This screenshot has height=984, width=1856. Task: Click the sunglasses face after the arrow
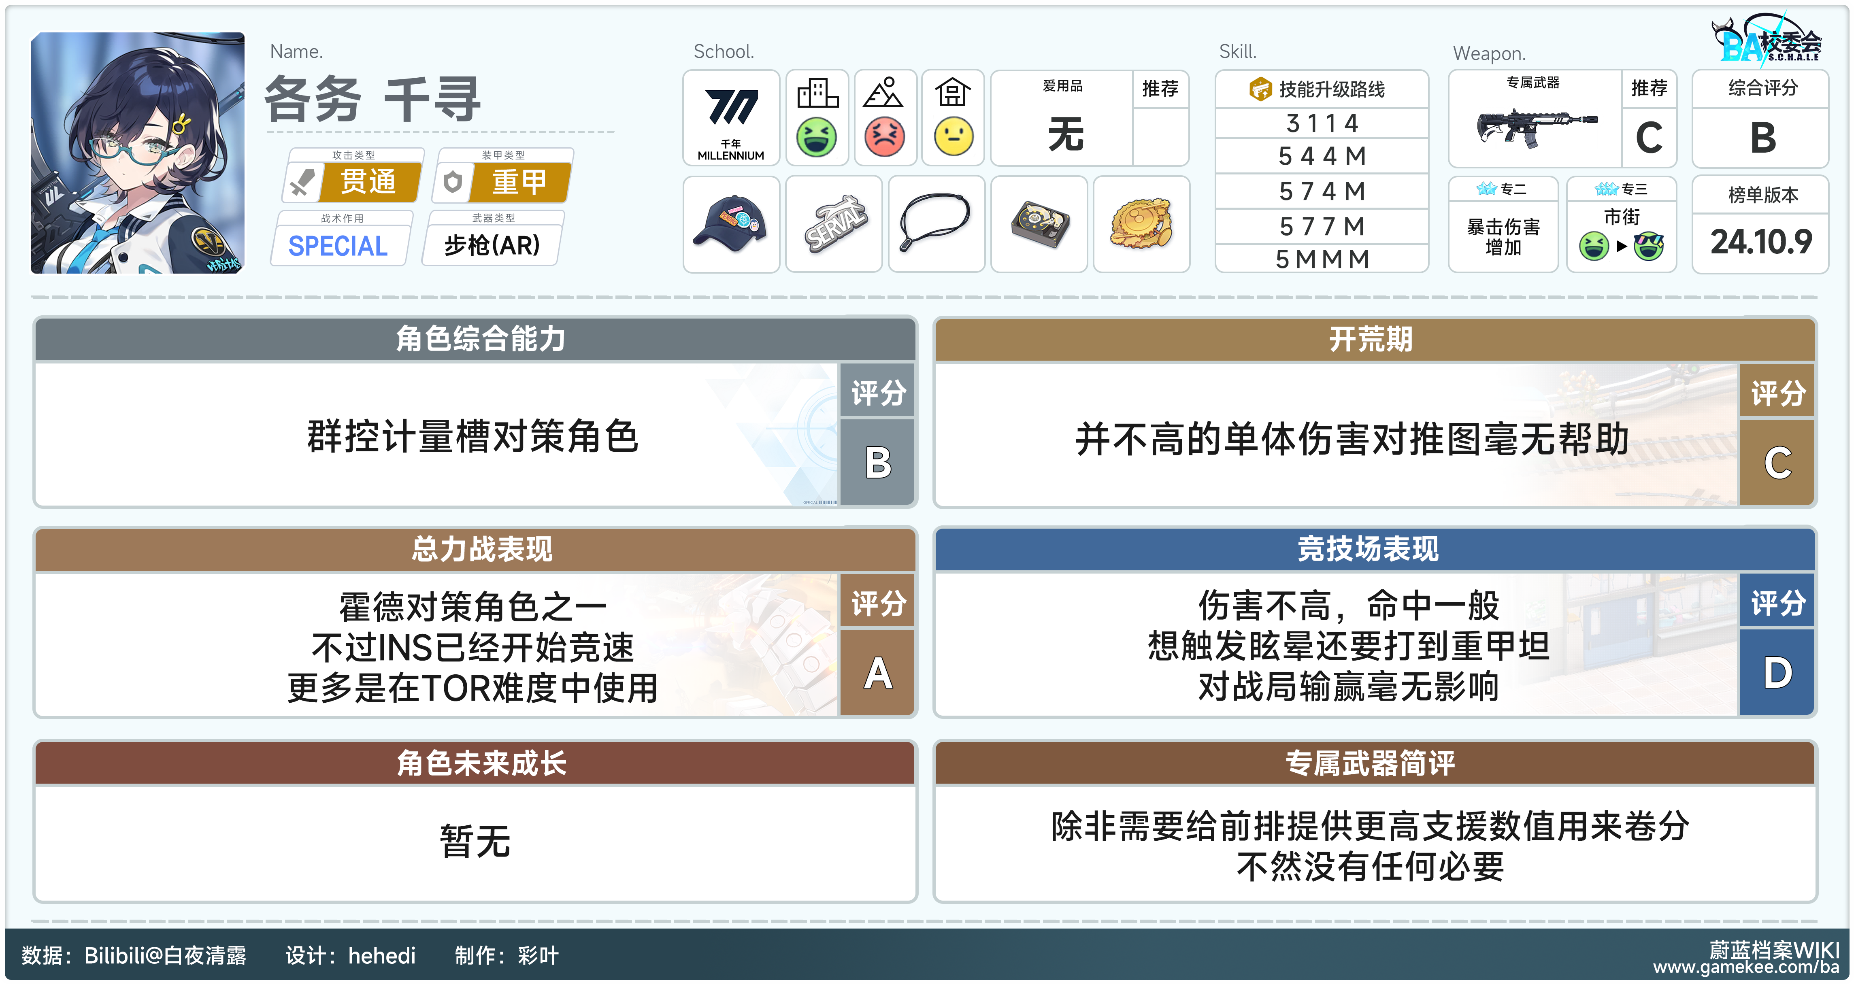1649,247
